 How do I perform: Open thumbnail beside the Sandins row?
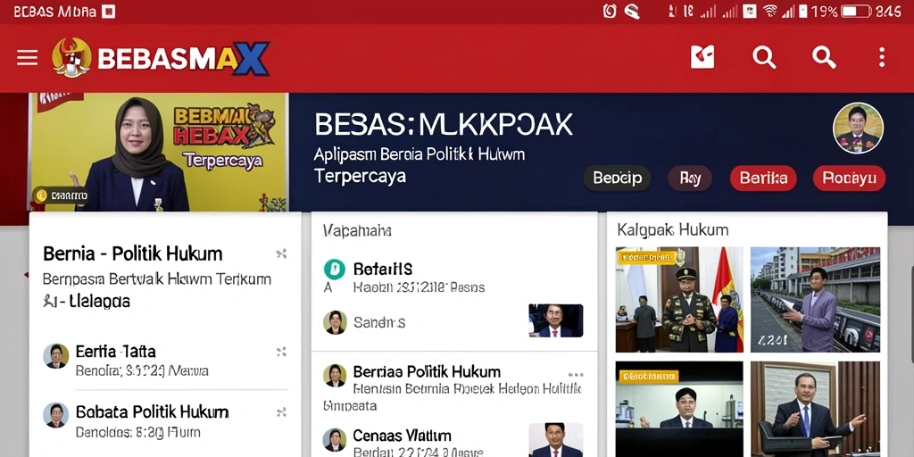[x=556, y=320]
